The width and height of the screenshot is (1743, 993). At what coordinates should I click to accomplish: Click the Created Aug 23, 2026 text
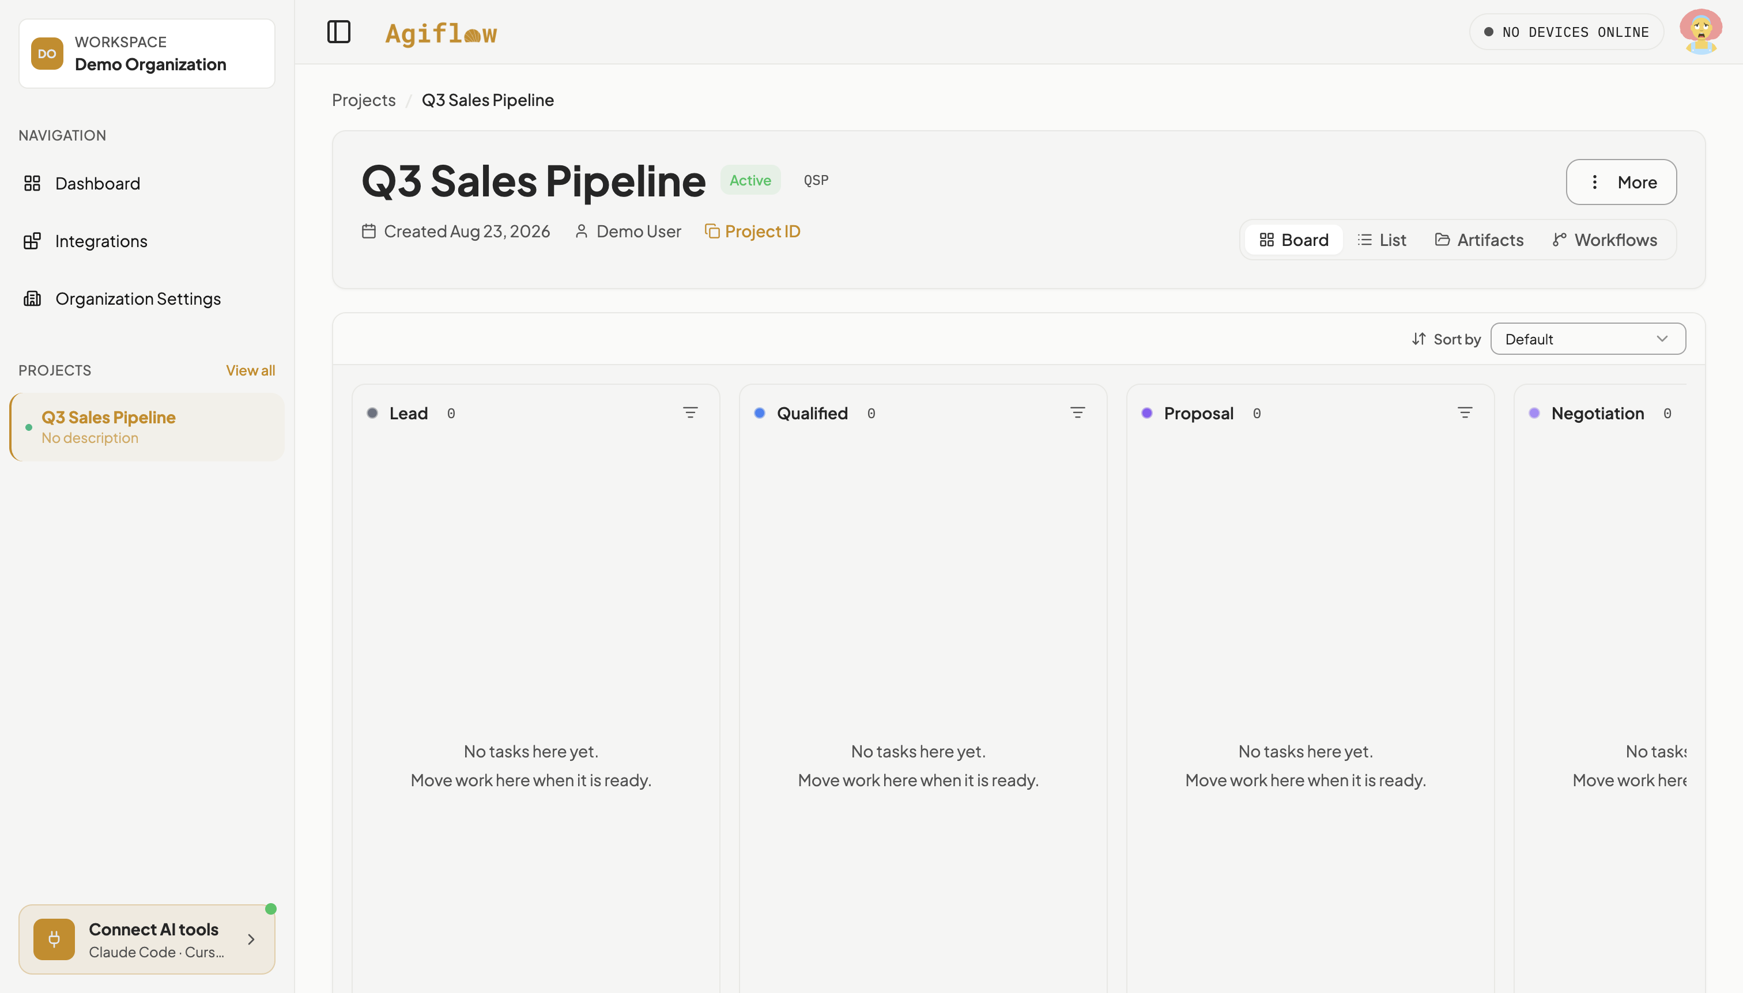click(x=467, y=231)
